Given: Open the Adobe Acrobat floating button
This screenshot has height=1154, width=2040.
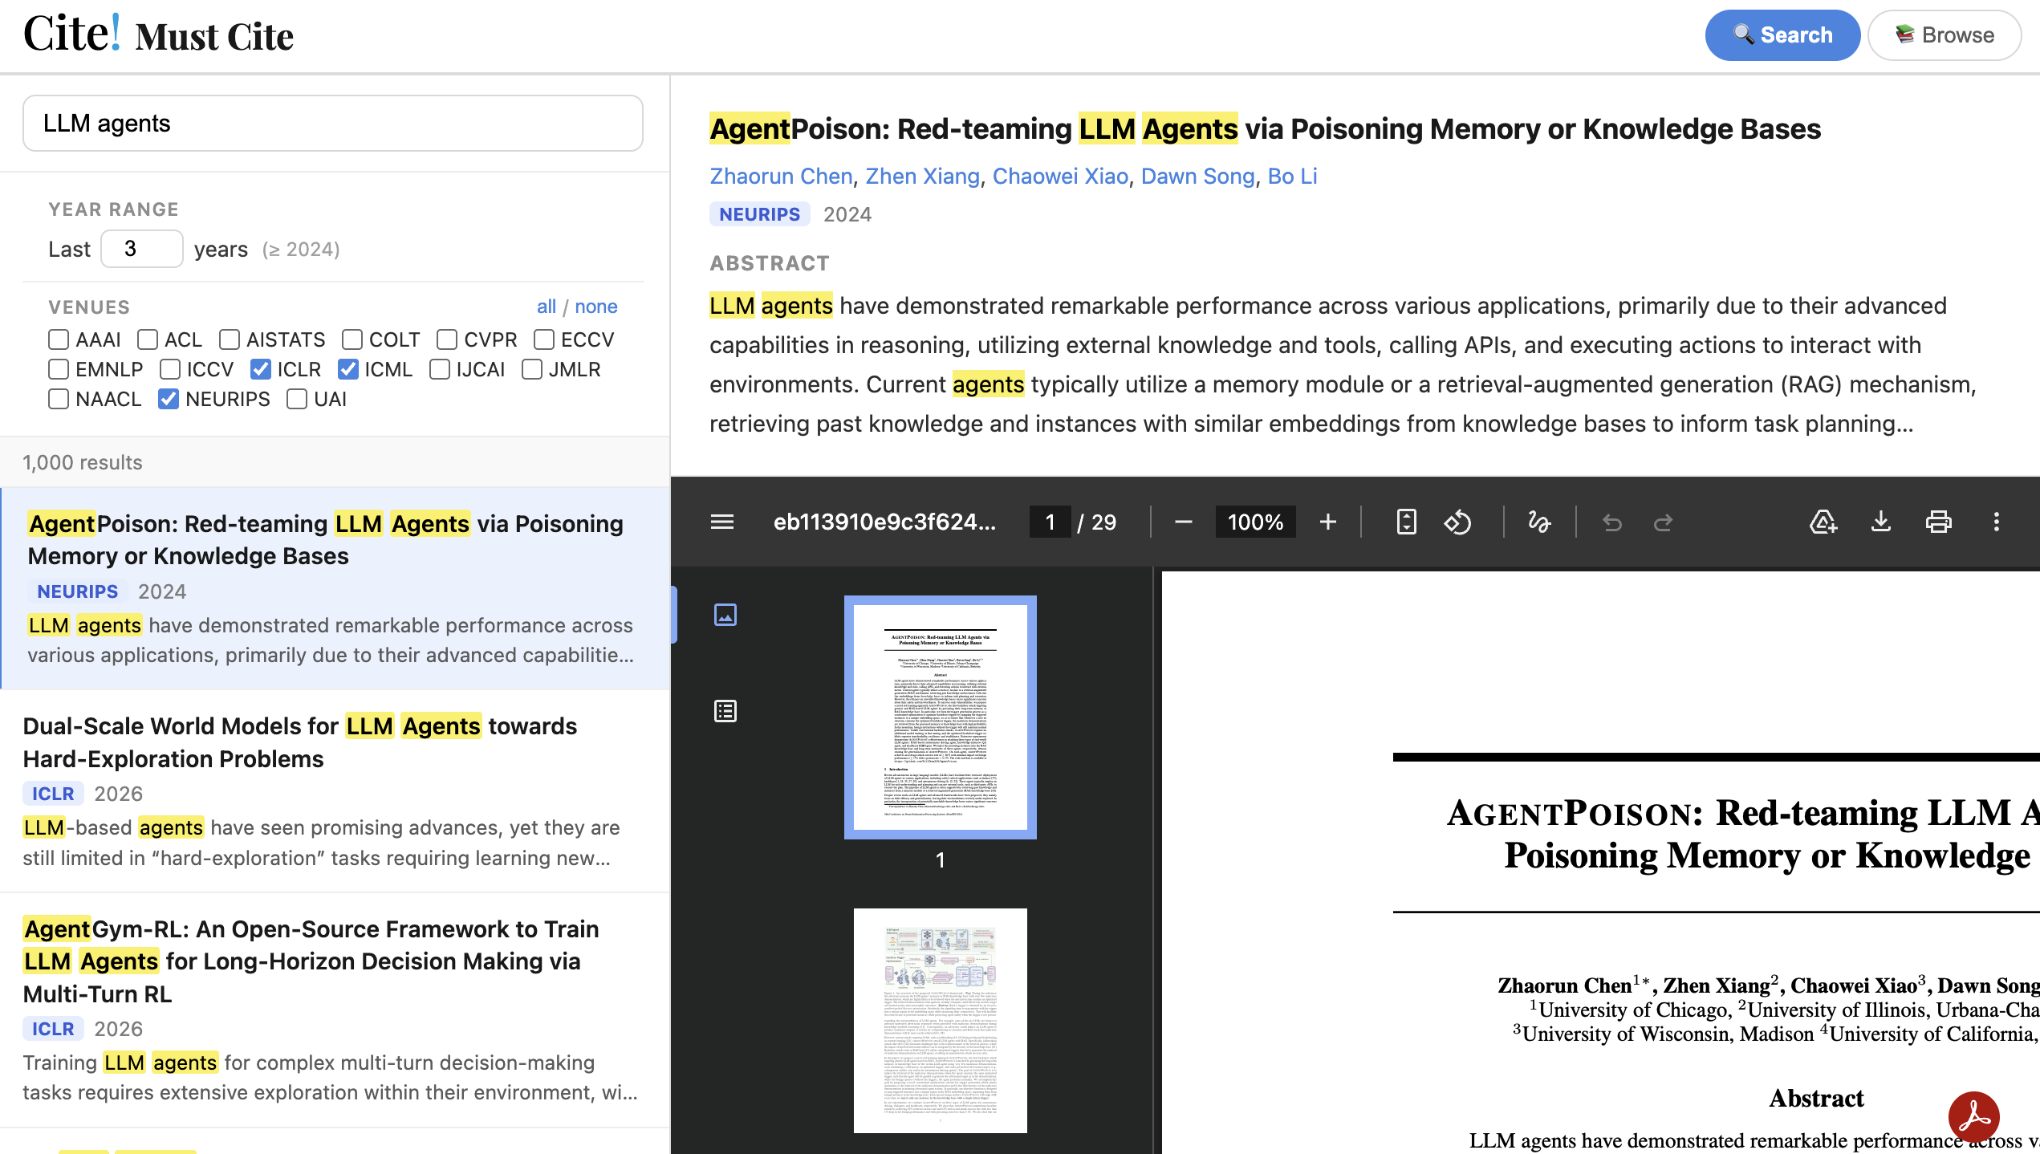Looking at the screenshot, I should (x=1973, y=1116).
